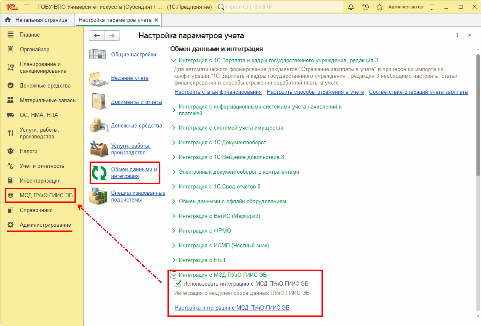Click the green arrows data exchange icon
The image size is (481, 326).
point(99,173)
